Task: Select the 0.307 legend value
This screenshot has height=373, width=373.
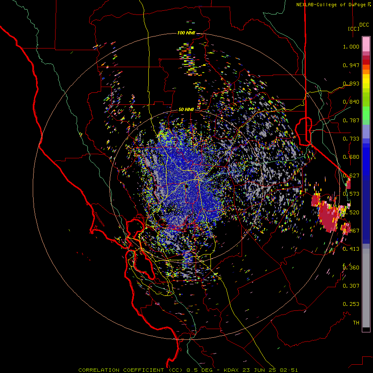Action: click(351, 286)
